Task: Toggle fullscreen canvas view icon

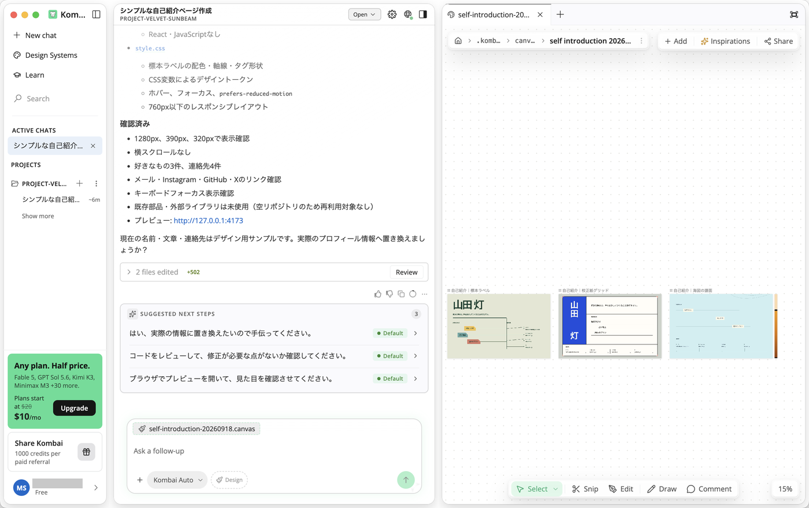Action: (x=794, y=14)
